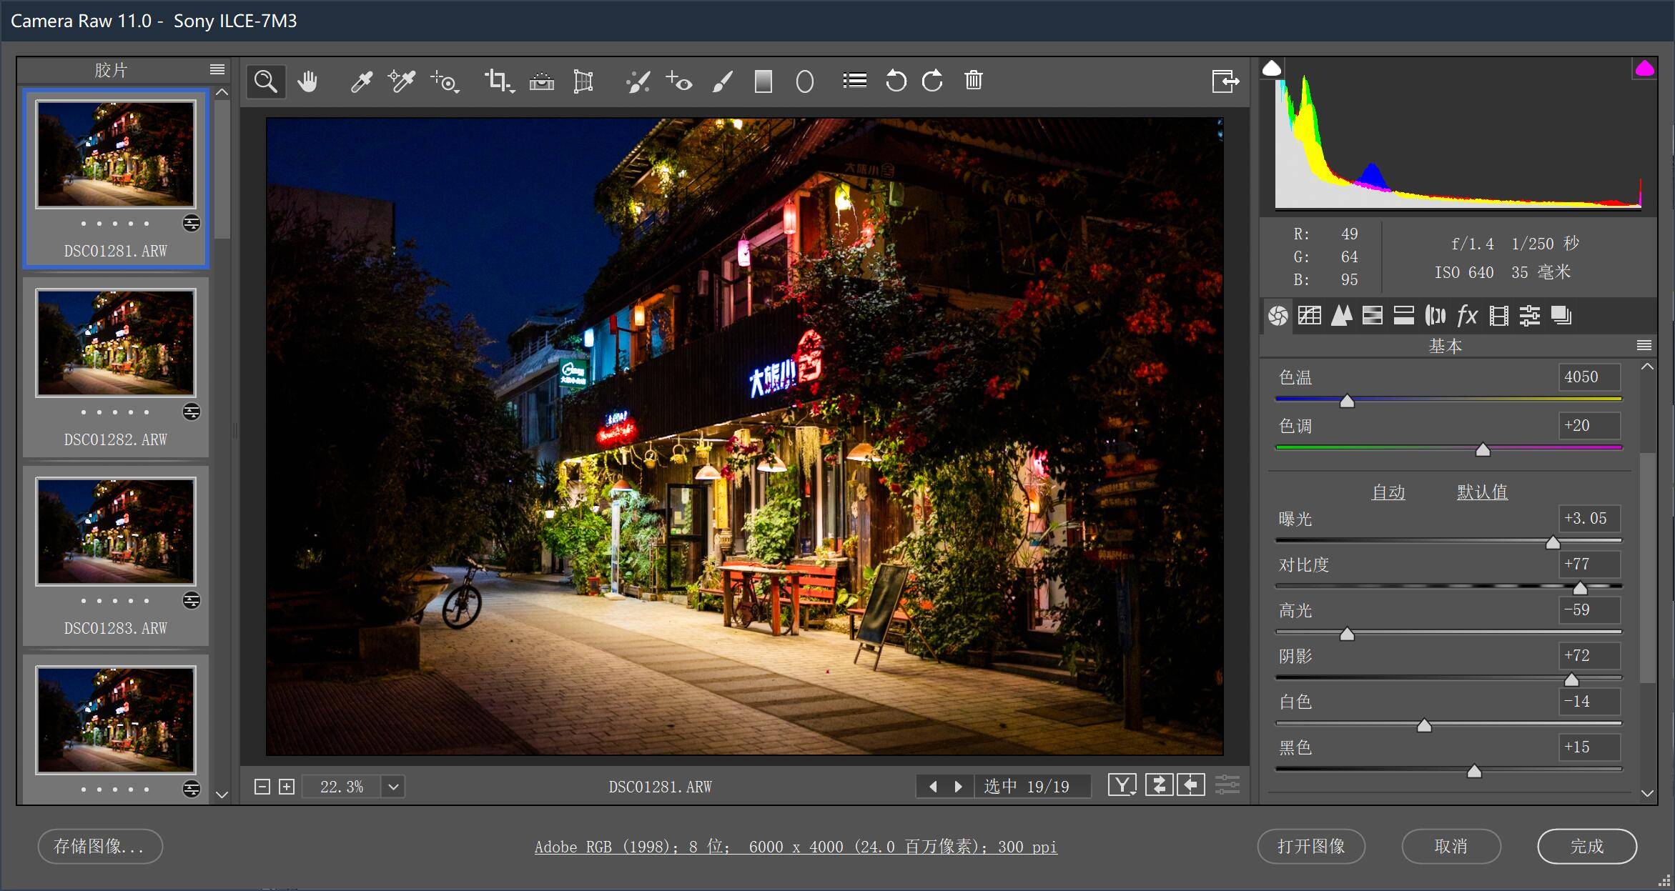Toggle shadow clipping warning in histogram
This screenshot has height=891, width=1675.
tap(1272, 69)
